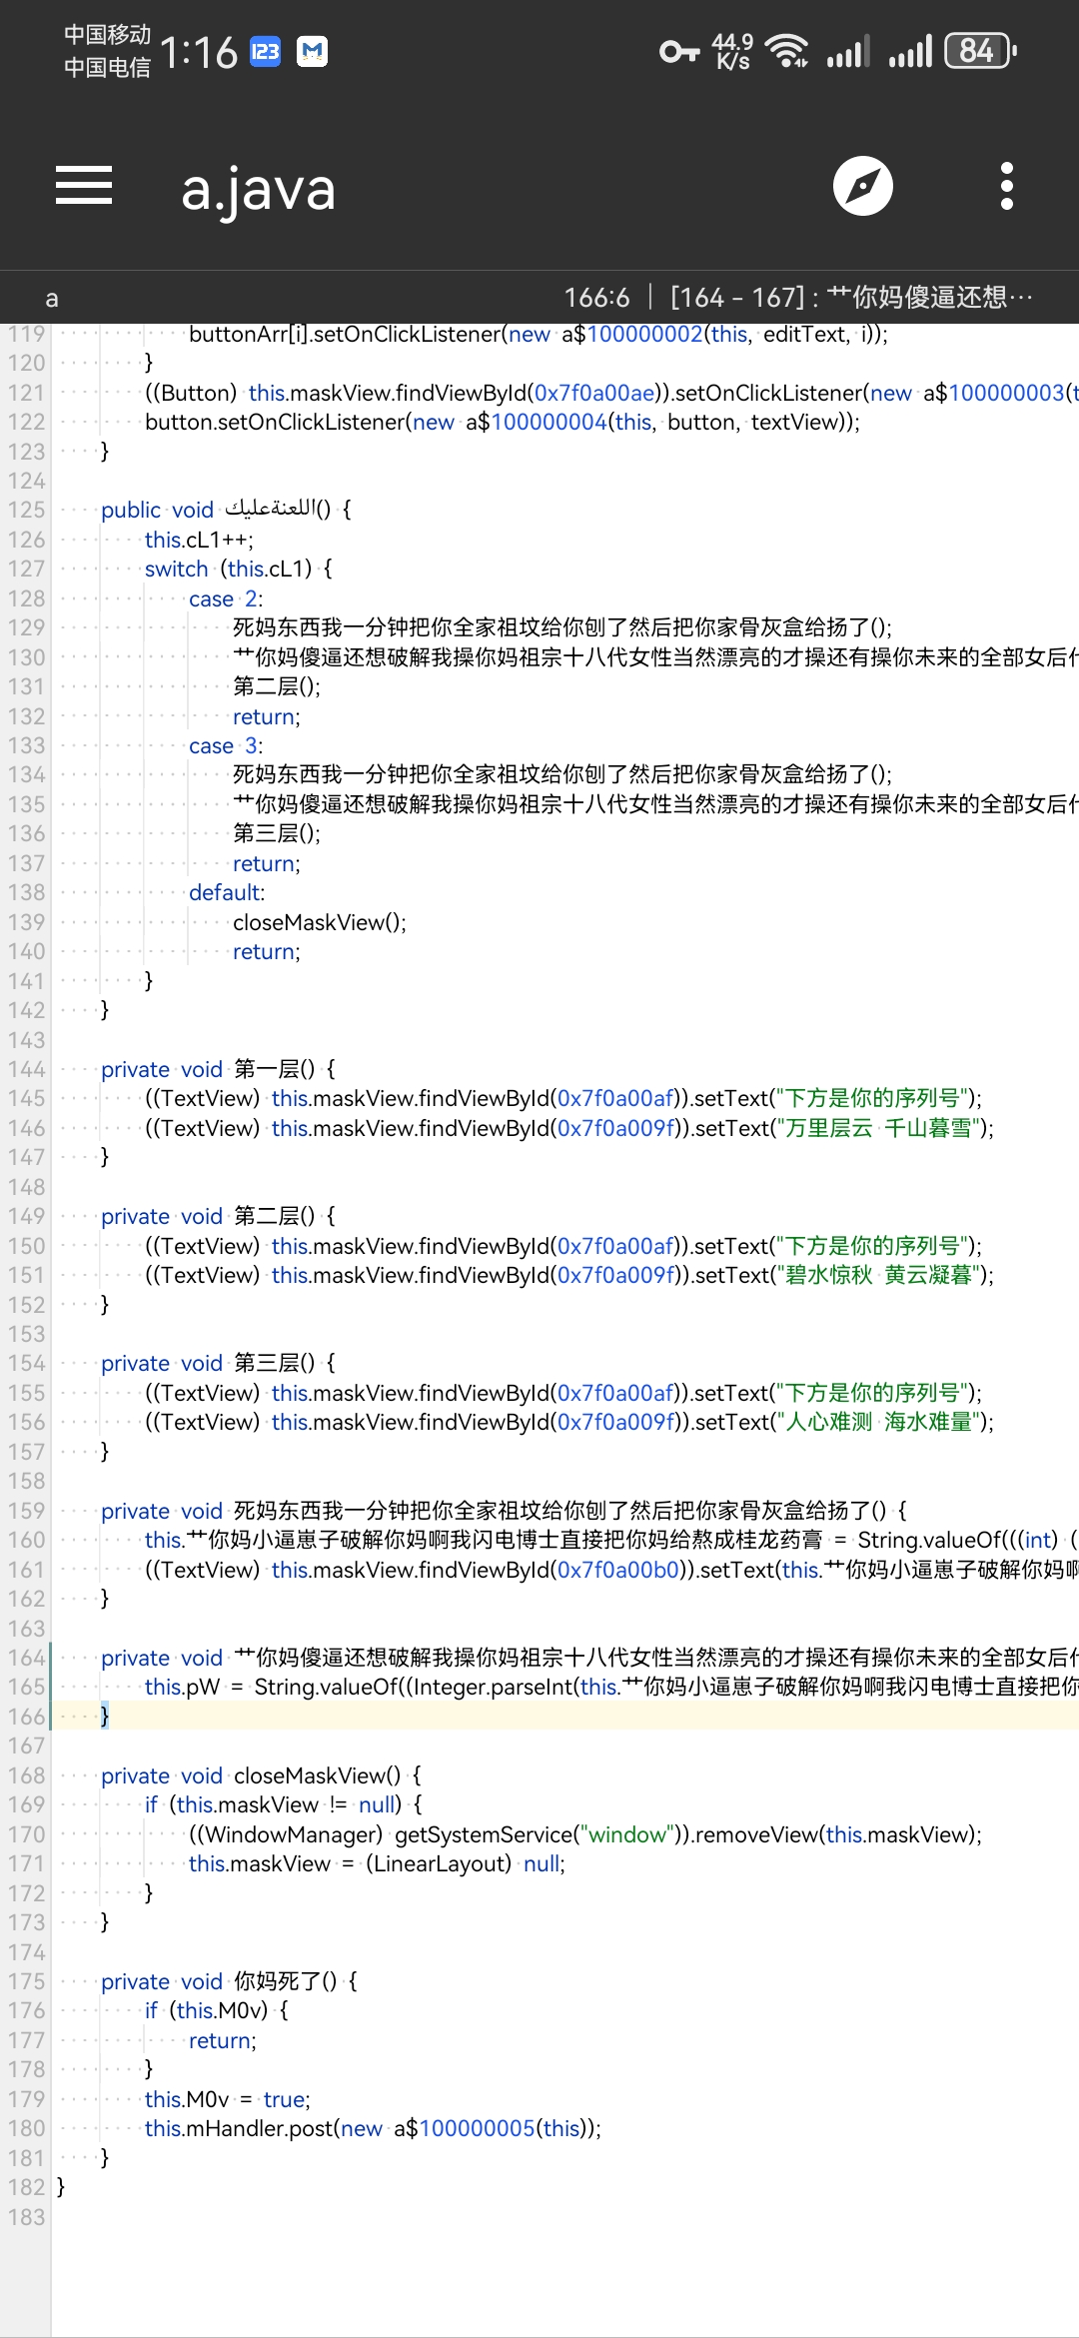Place cursor on 'switch (this.cL1) {' line
The image size is (1079, 2338).
(238, 569)
